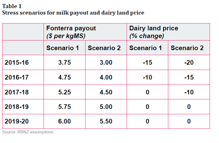
Task: Select the 2016-17 row label
Action: point(17,77)
